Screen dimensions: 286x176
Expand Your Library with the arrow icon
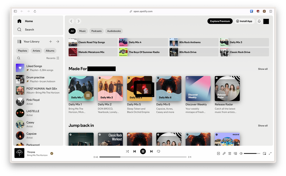pyautogui.click(x=58, y=41)
